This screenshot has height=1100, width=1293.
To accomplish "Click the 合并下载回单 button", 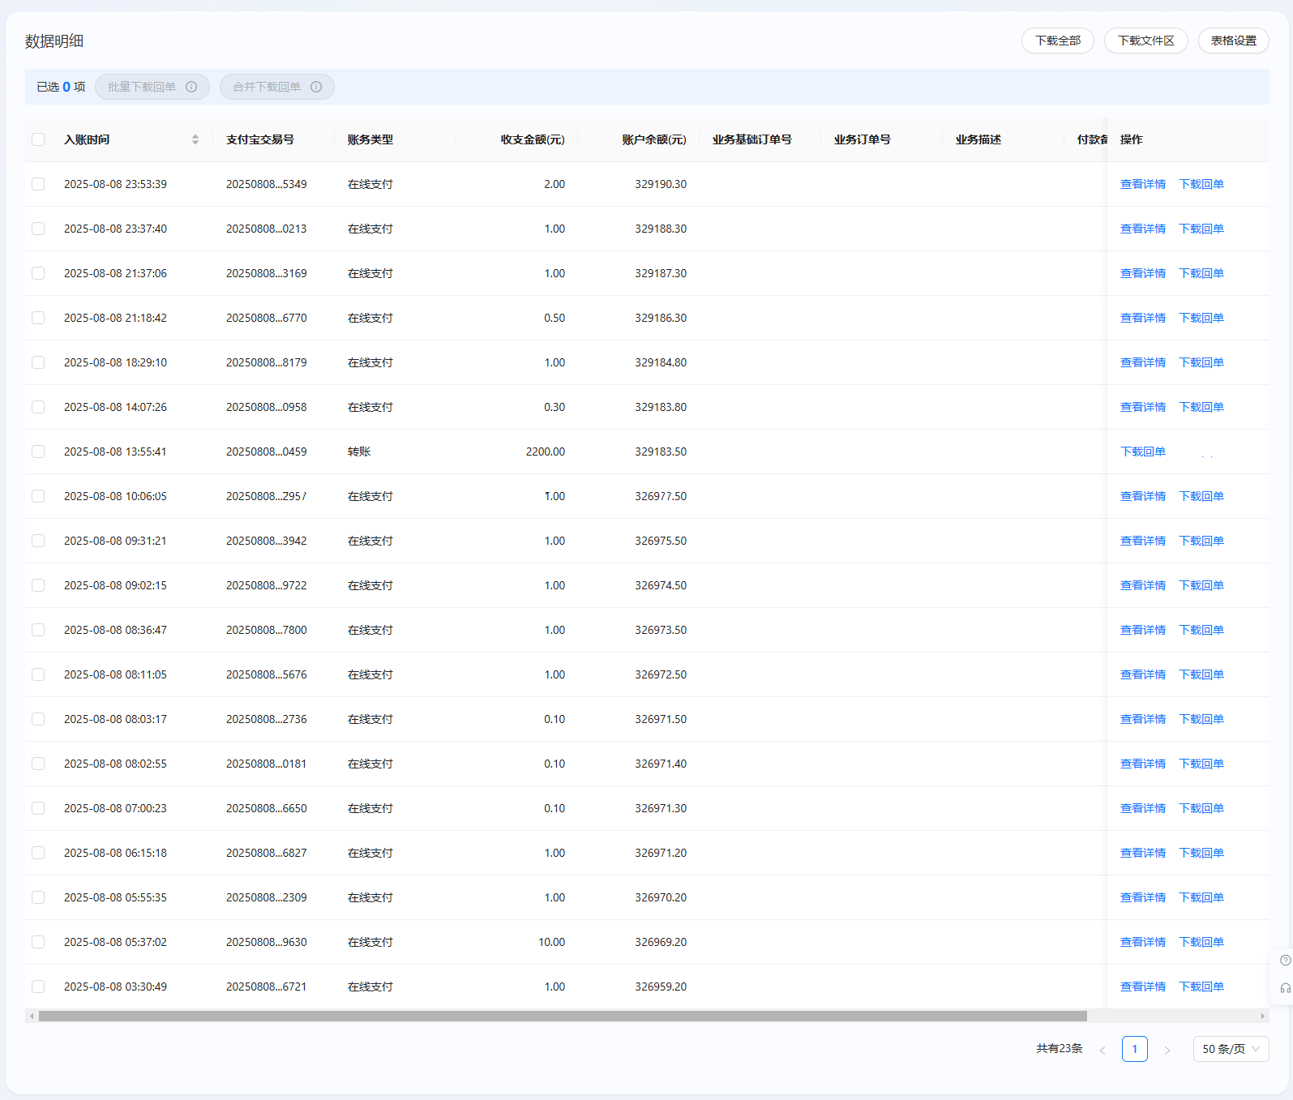I will click(277, 87).
